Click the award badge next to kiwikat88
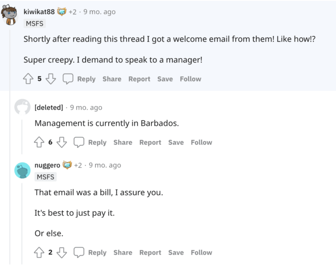 62,12
